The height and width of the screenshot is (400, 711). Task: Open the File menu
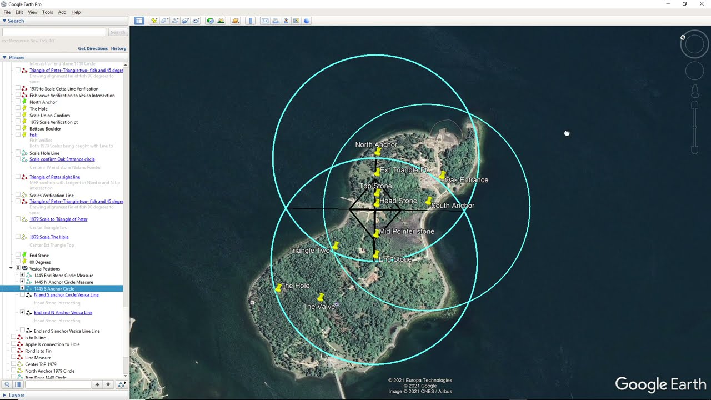[7, 12]
